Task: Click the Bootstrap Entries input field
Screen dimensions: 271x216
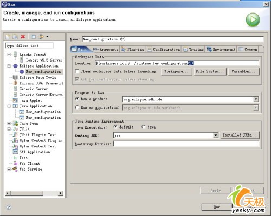Action: point(186,144)
